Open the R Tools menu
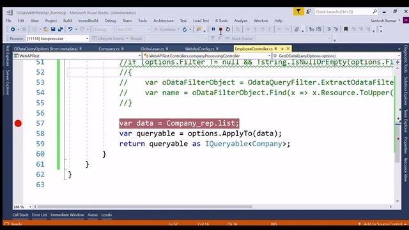The width and height of the screenshot is (409, 230). (x=221, y=20)
